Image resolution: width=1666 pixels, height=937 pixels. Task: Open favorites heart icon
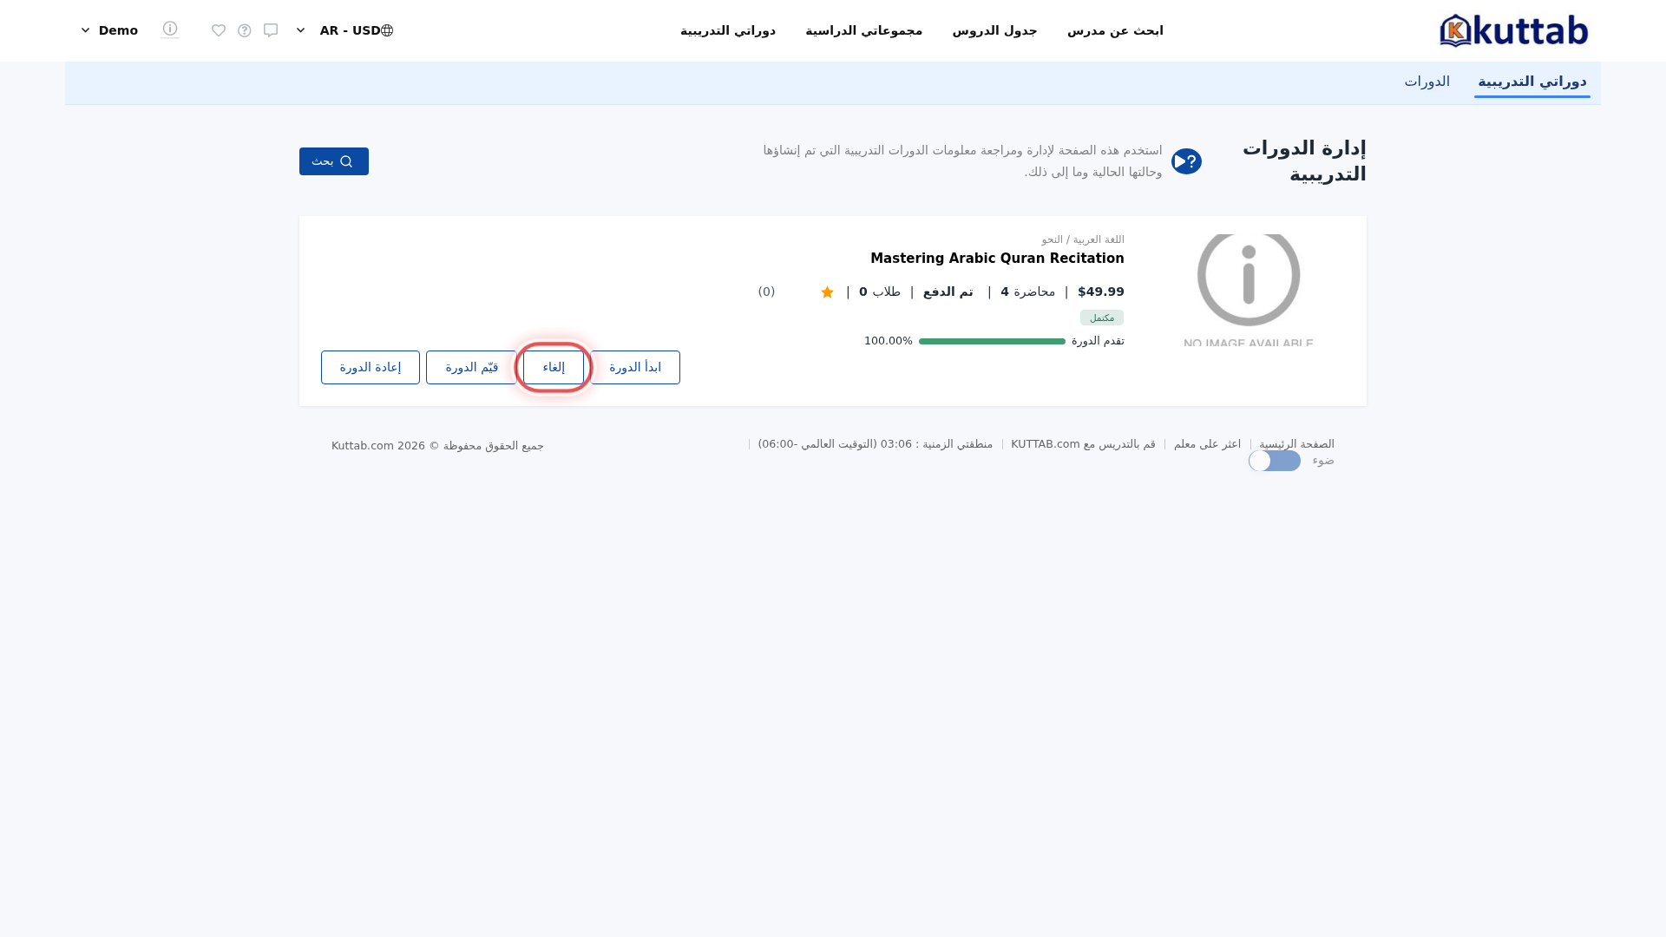coord(219,30)
